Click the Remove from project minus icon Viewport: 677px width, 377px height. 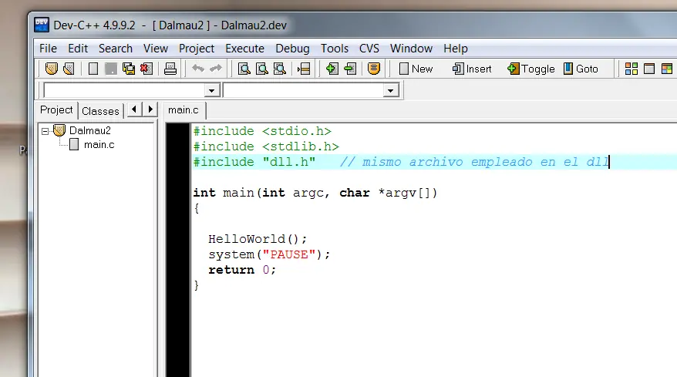tap(350, 69)
